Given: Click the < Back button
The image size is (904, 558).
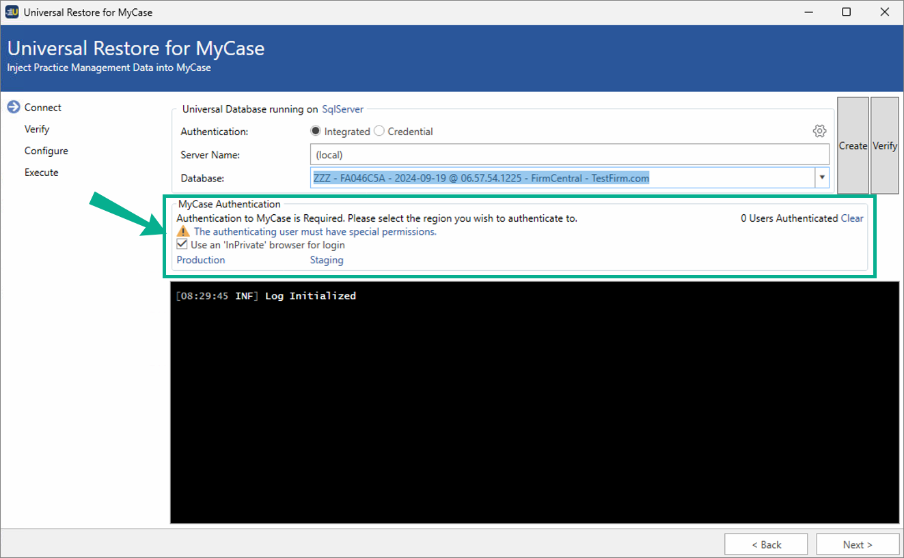Looking at the screenshot, I should point(766,544).
